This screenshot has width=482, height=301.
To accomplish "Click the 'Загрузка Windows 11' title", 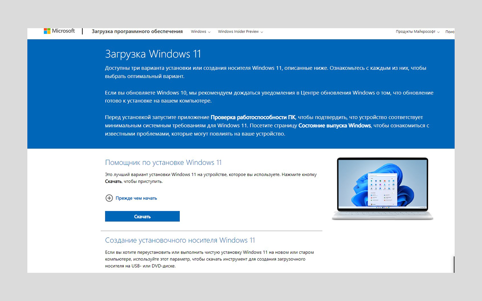I will 153,54.
